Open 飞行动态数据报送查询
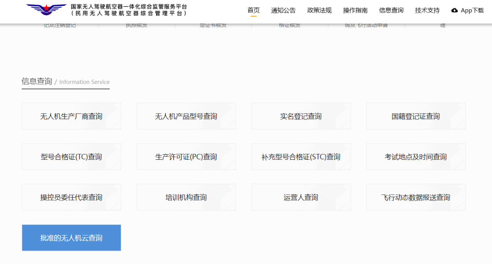Viewport: 492px width, 264px height. click(415, 197)
